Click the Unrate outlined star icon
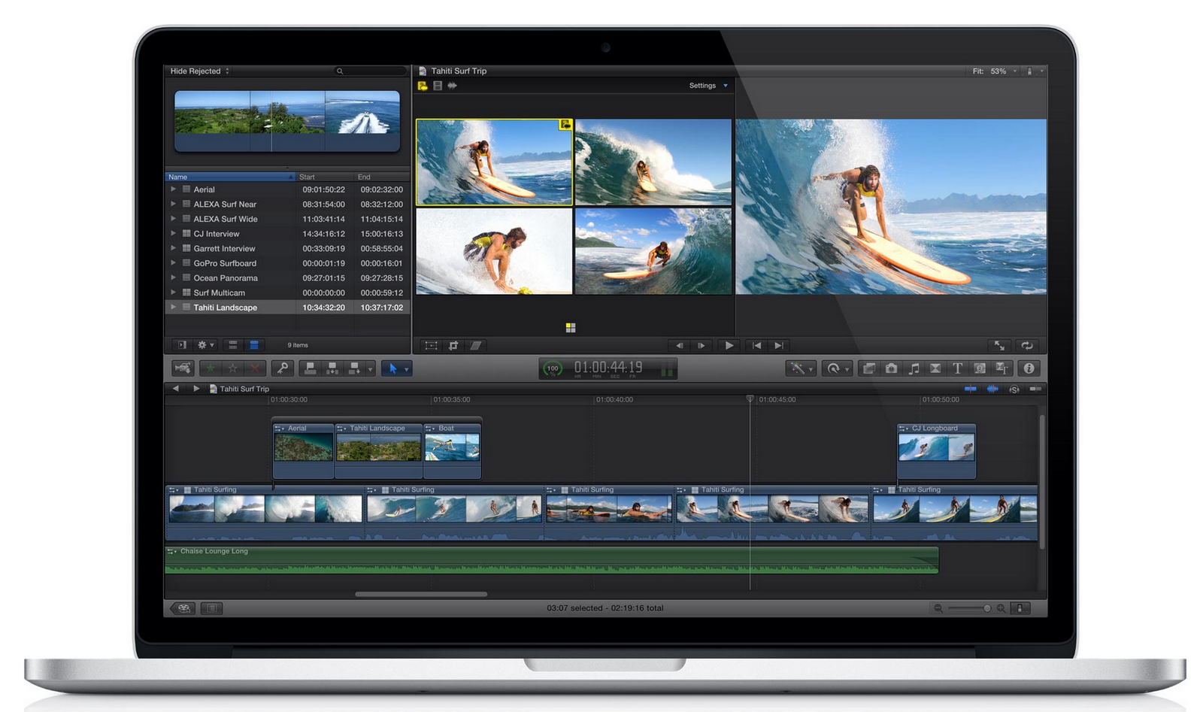Image resolution: width=1203 pixels, height=712 pixels. 233,368
